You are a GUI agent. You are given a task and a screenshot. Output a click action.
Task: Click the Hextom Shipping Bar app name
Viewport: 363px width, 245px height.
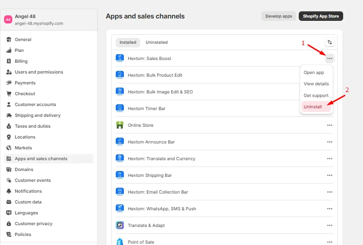click(x=150, y=175)
